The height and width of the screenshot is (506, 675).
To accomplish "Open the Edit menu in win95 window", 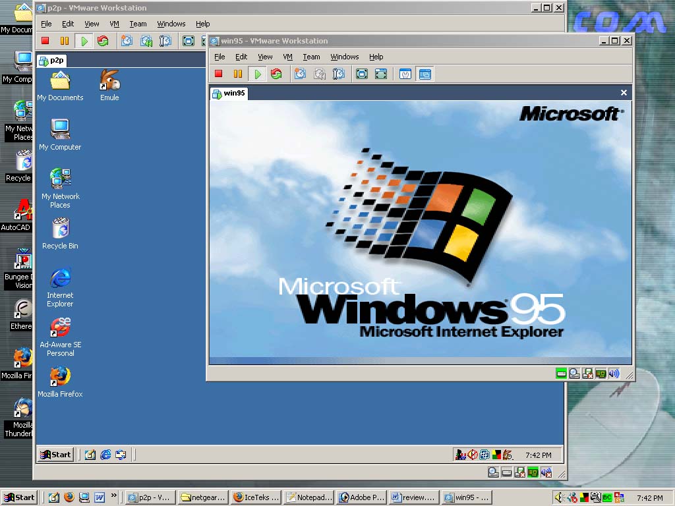I will point(241,57).
